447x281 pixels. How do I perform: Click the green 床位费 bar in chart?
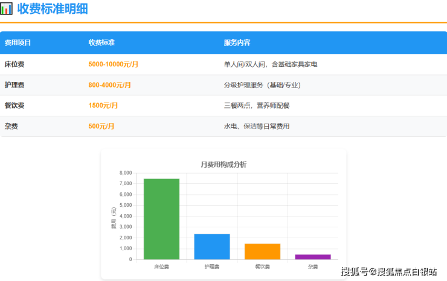click(x=161, y=219)
